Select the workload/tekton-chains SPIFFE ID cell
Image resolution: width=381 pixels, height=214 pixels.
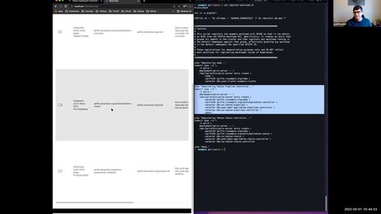(113, 105)
